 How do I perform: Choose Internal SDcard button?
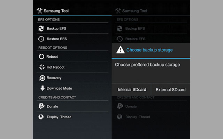pos(131,90)
